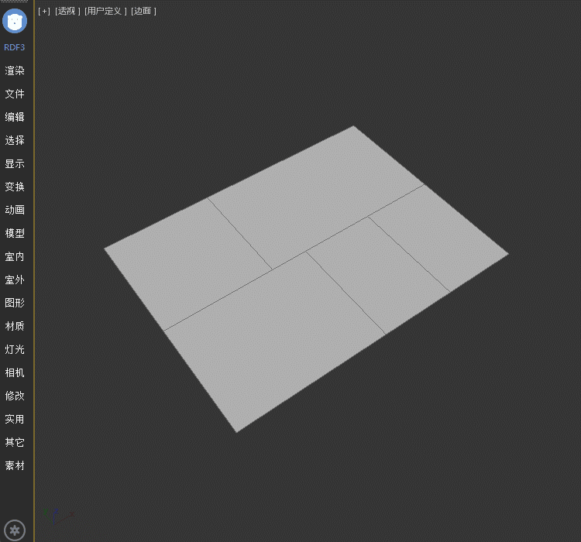The width and height of the screenshot is (581, 542).
Task: Open the 素材 (Assets) menu
Action: point(15,465)
